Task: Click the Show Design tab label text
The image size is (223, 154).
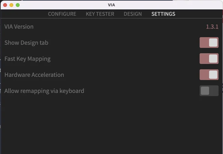Action: click(x=26, y=43)
